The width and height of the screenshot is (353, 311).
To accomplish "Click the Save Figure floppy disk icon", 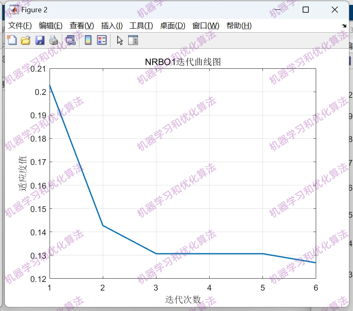I will [40, 41].
